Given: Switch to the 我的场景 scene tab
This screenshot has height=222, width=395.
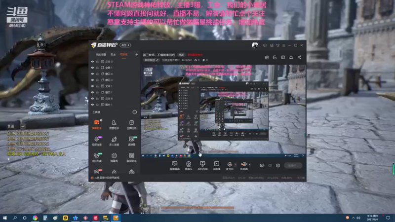Looking at the screenshot, I should (101, 55).
